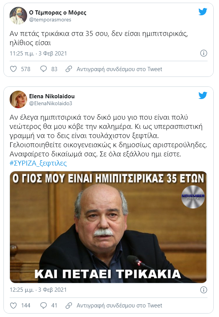Image resolution: width=219 pixels, height=317 pixels.
Task: Click the Twitter bird icon on Elena's tweet
Action: coord(203,96)
